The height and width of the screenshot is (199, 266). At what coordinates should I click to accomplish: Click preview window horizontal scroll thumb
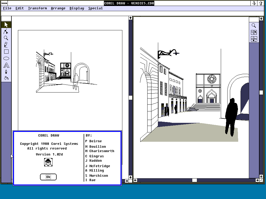pos(194,180)
